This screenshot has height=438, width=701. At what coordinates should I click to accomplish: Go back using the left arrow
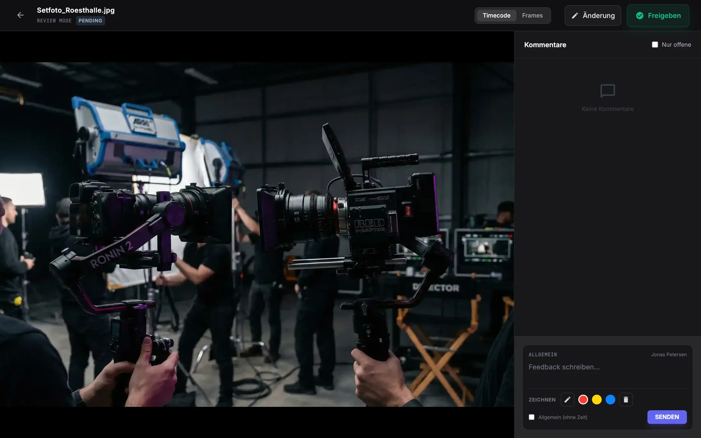click(20, 15)
